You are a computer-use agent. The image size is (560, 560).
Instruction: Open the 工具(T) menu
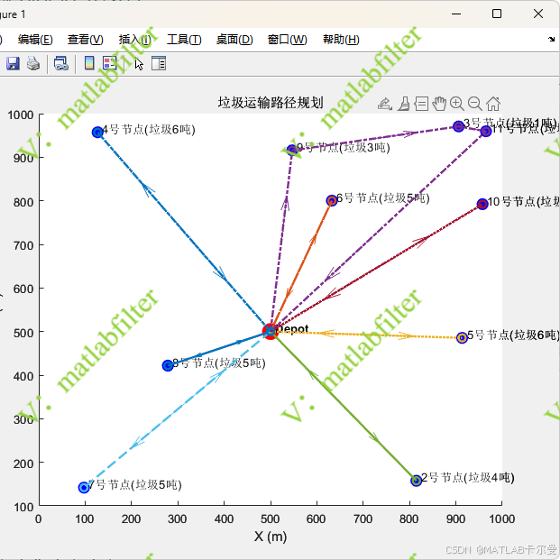184,40
